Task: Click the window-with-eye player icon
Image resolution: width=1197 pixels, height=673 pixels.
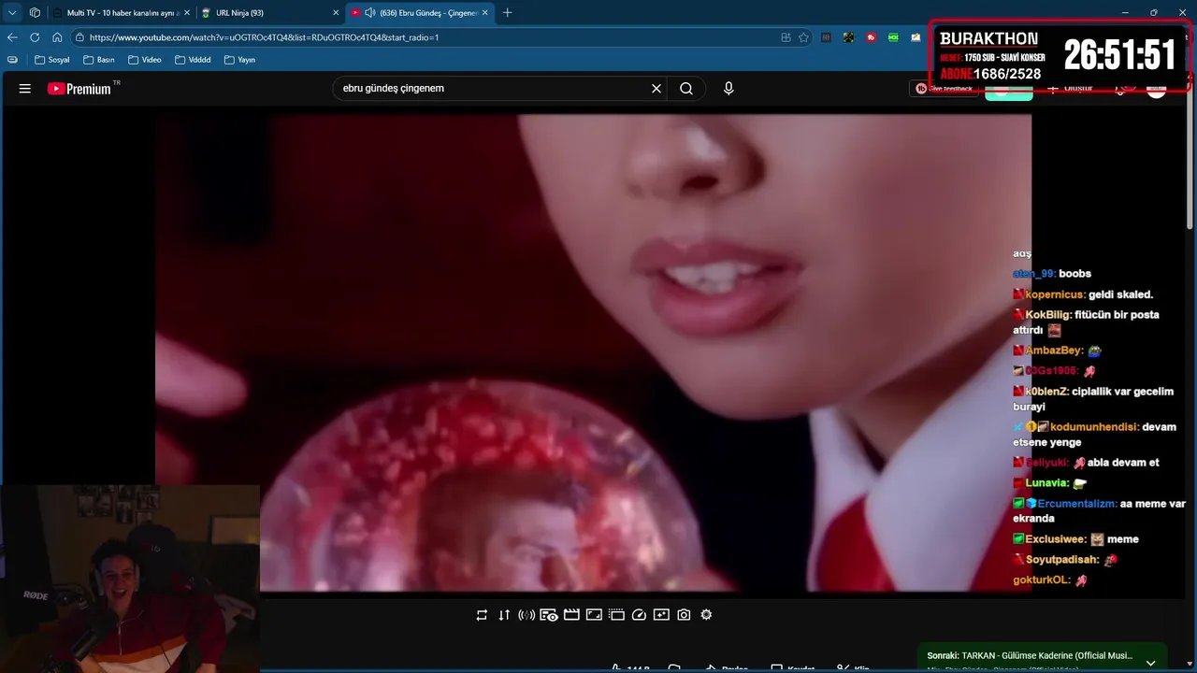Action: pyautogui.click(x=549, y=615)
